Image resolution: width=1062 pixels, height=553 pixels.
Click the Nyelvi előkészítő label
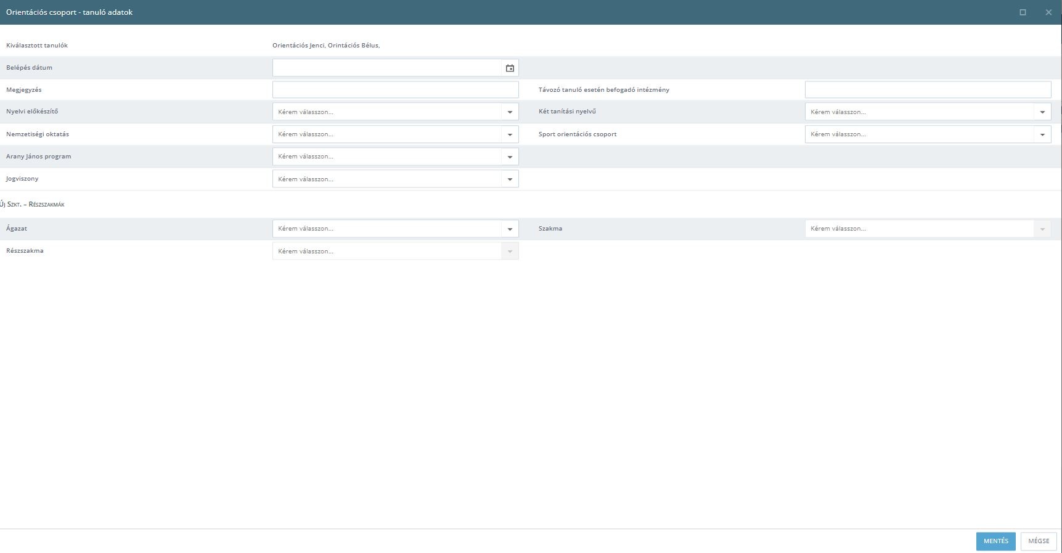(32, 112)
